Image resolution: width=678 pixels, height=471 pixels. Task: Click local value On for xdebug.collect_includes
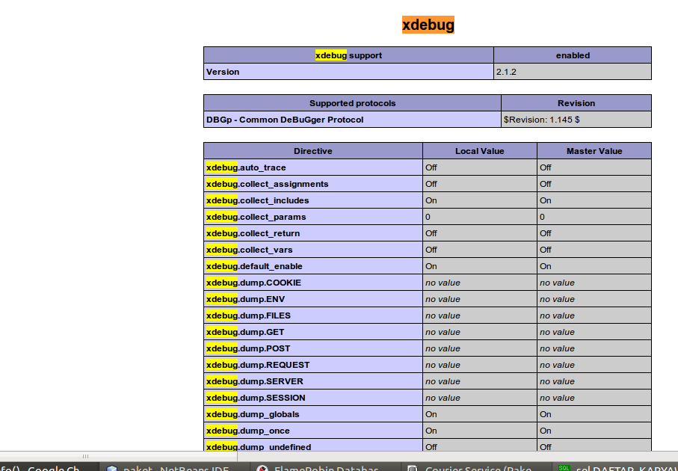pos(479,200)
